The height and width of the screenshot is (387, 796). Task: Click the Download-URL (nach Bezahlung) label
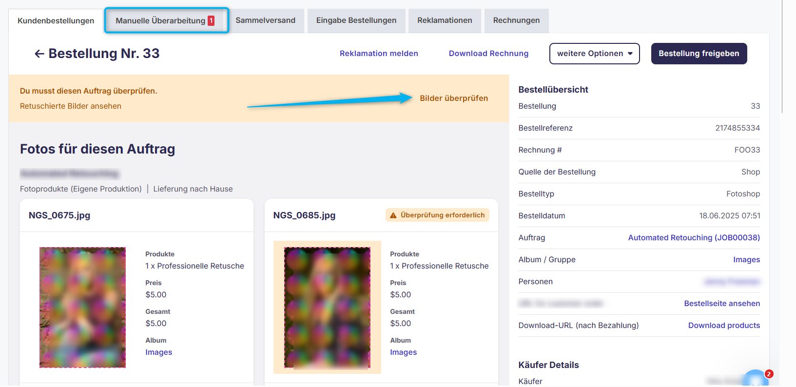pyautogui.click(x=578, y=326)
